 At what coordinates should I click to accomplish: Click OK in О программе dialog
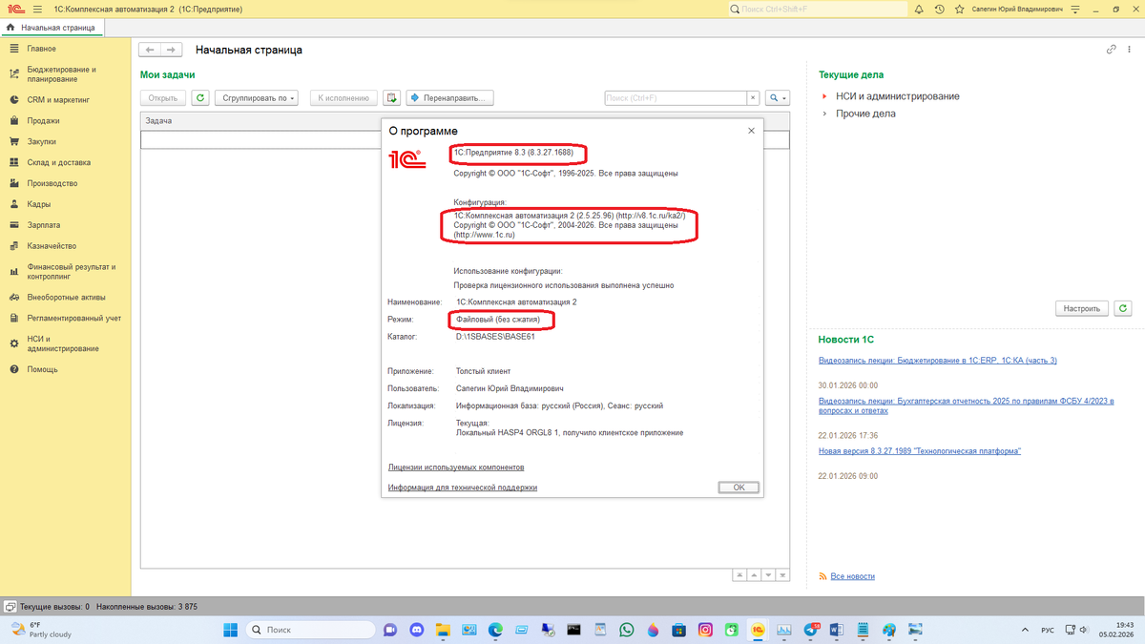pyautogui.click(x=739, y=488)
